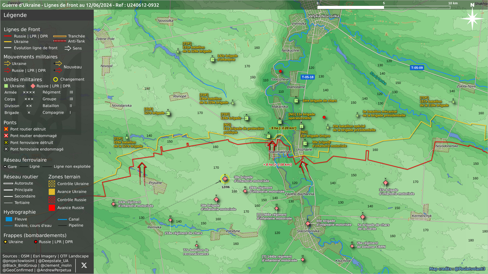
Task: Click the X (Twitter) logo icon
Action: click(84, 265)
